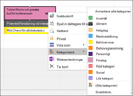Select the Allmänt category label
This screenshot has height=96, width=133.
[x=101, y=24]
